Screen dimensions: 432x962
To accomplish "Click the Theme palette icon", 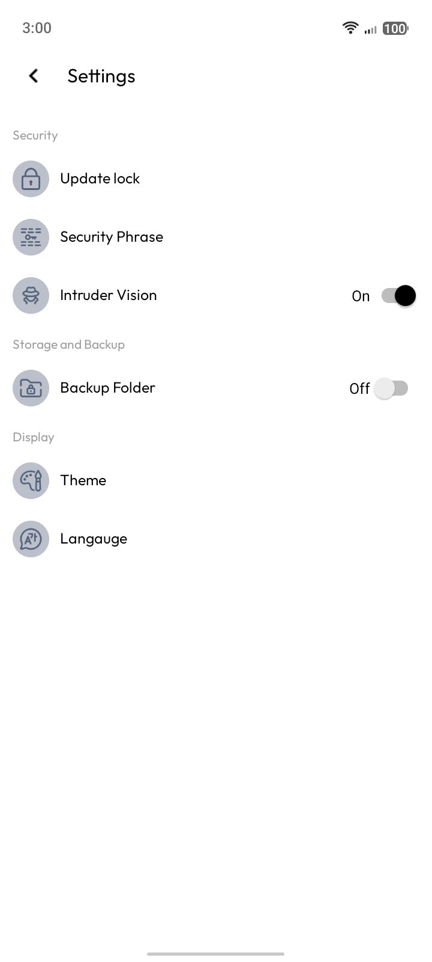I will coord(31,480).
